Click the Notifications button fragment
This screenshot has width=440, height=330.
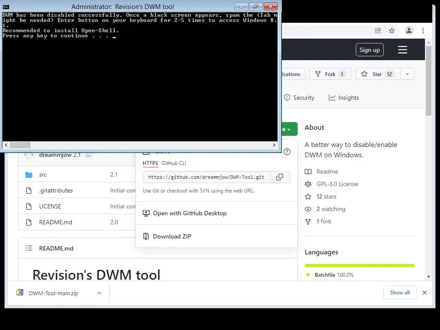tap(293, 74)
